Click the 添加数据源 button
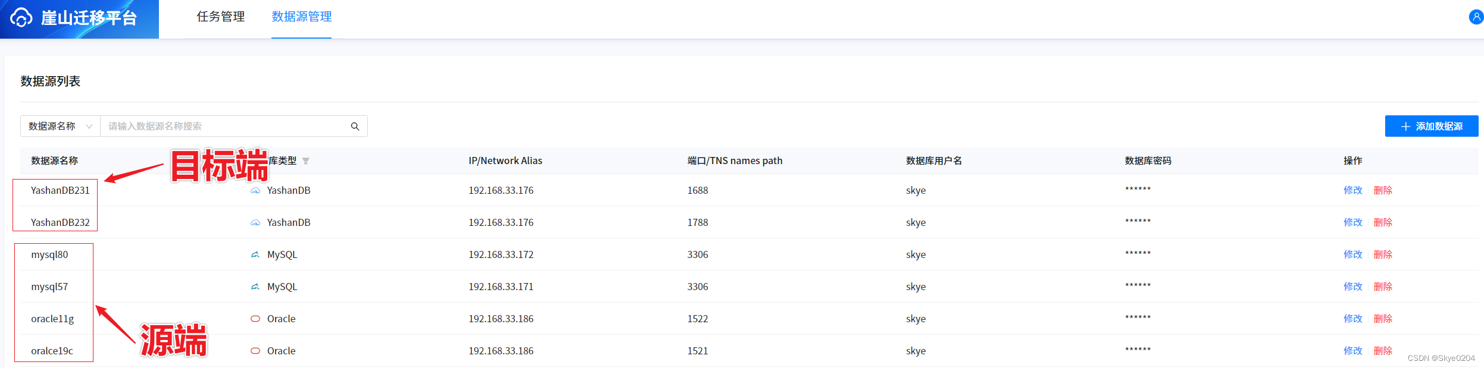This screenshot has height=368, width=1484. [x=1432, y=126]
